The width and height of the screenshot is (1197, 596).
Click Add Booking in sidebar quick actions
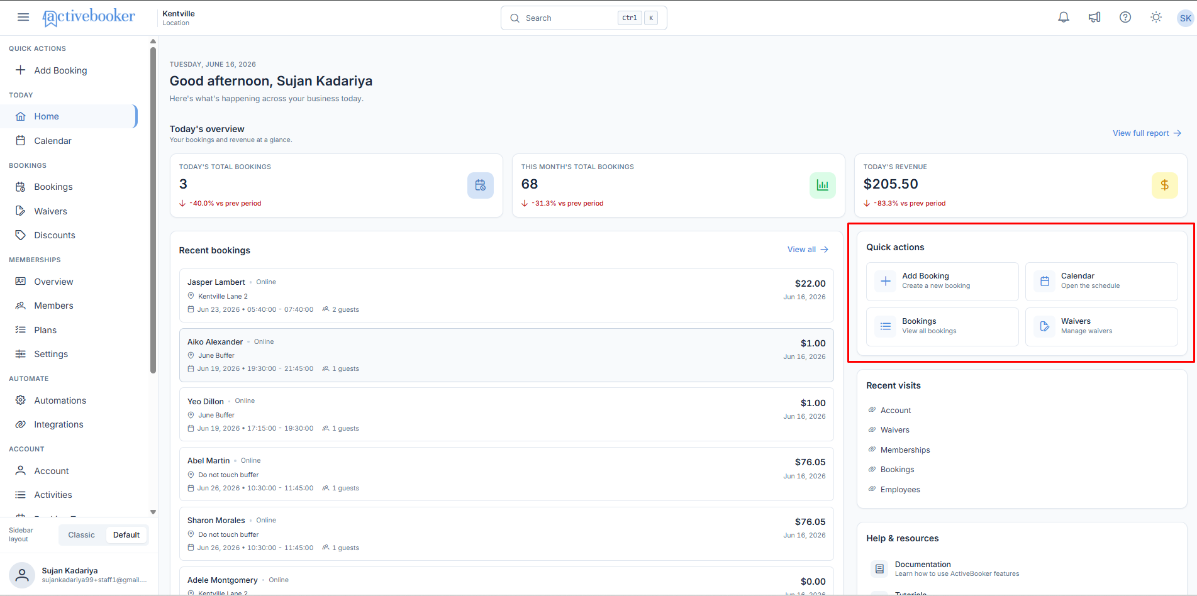point(69,70)
